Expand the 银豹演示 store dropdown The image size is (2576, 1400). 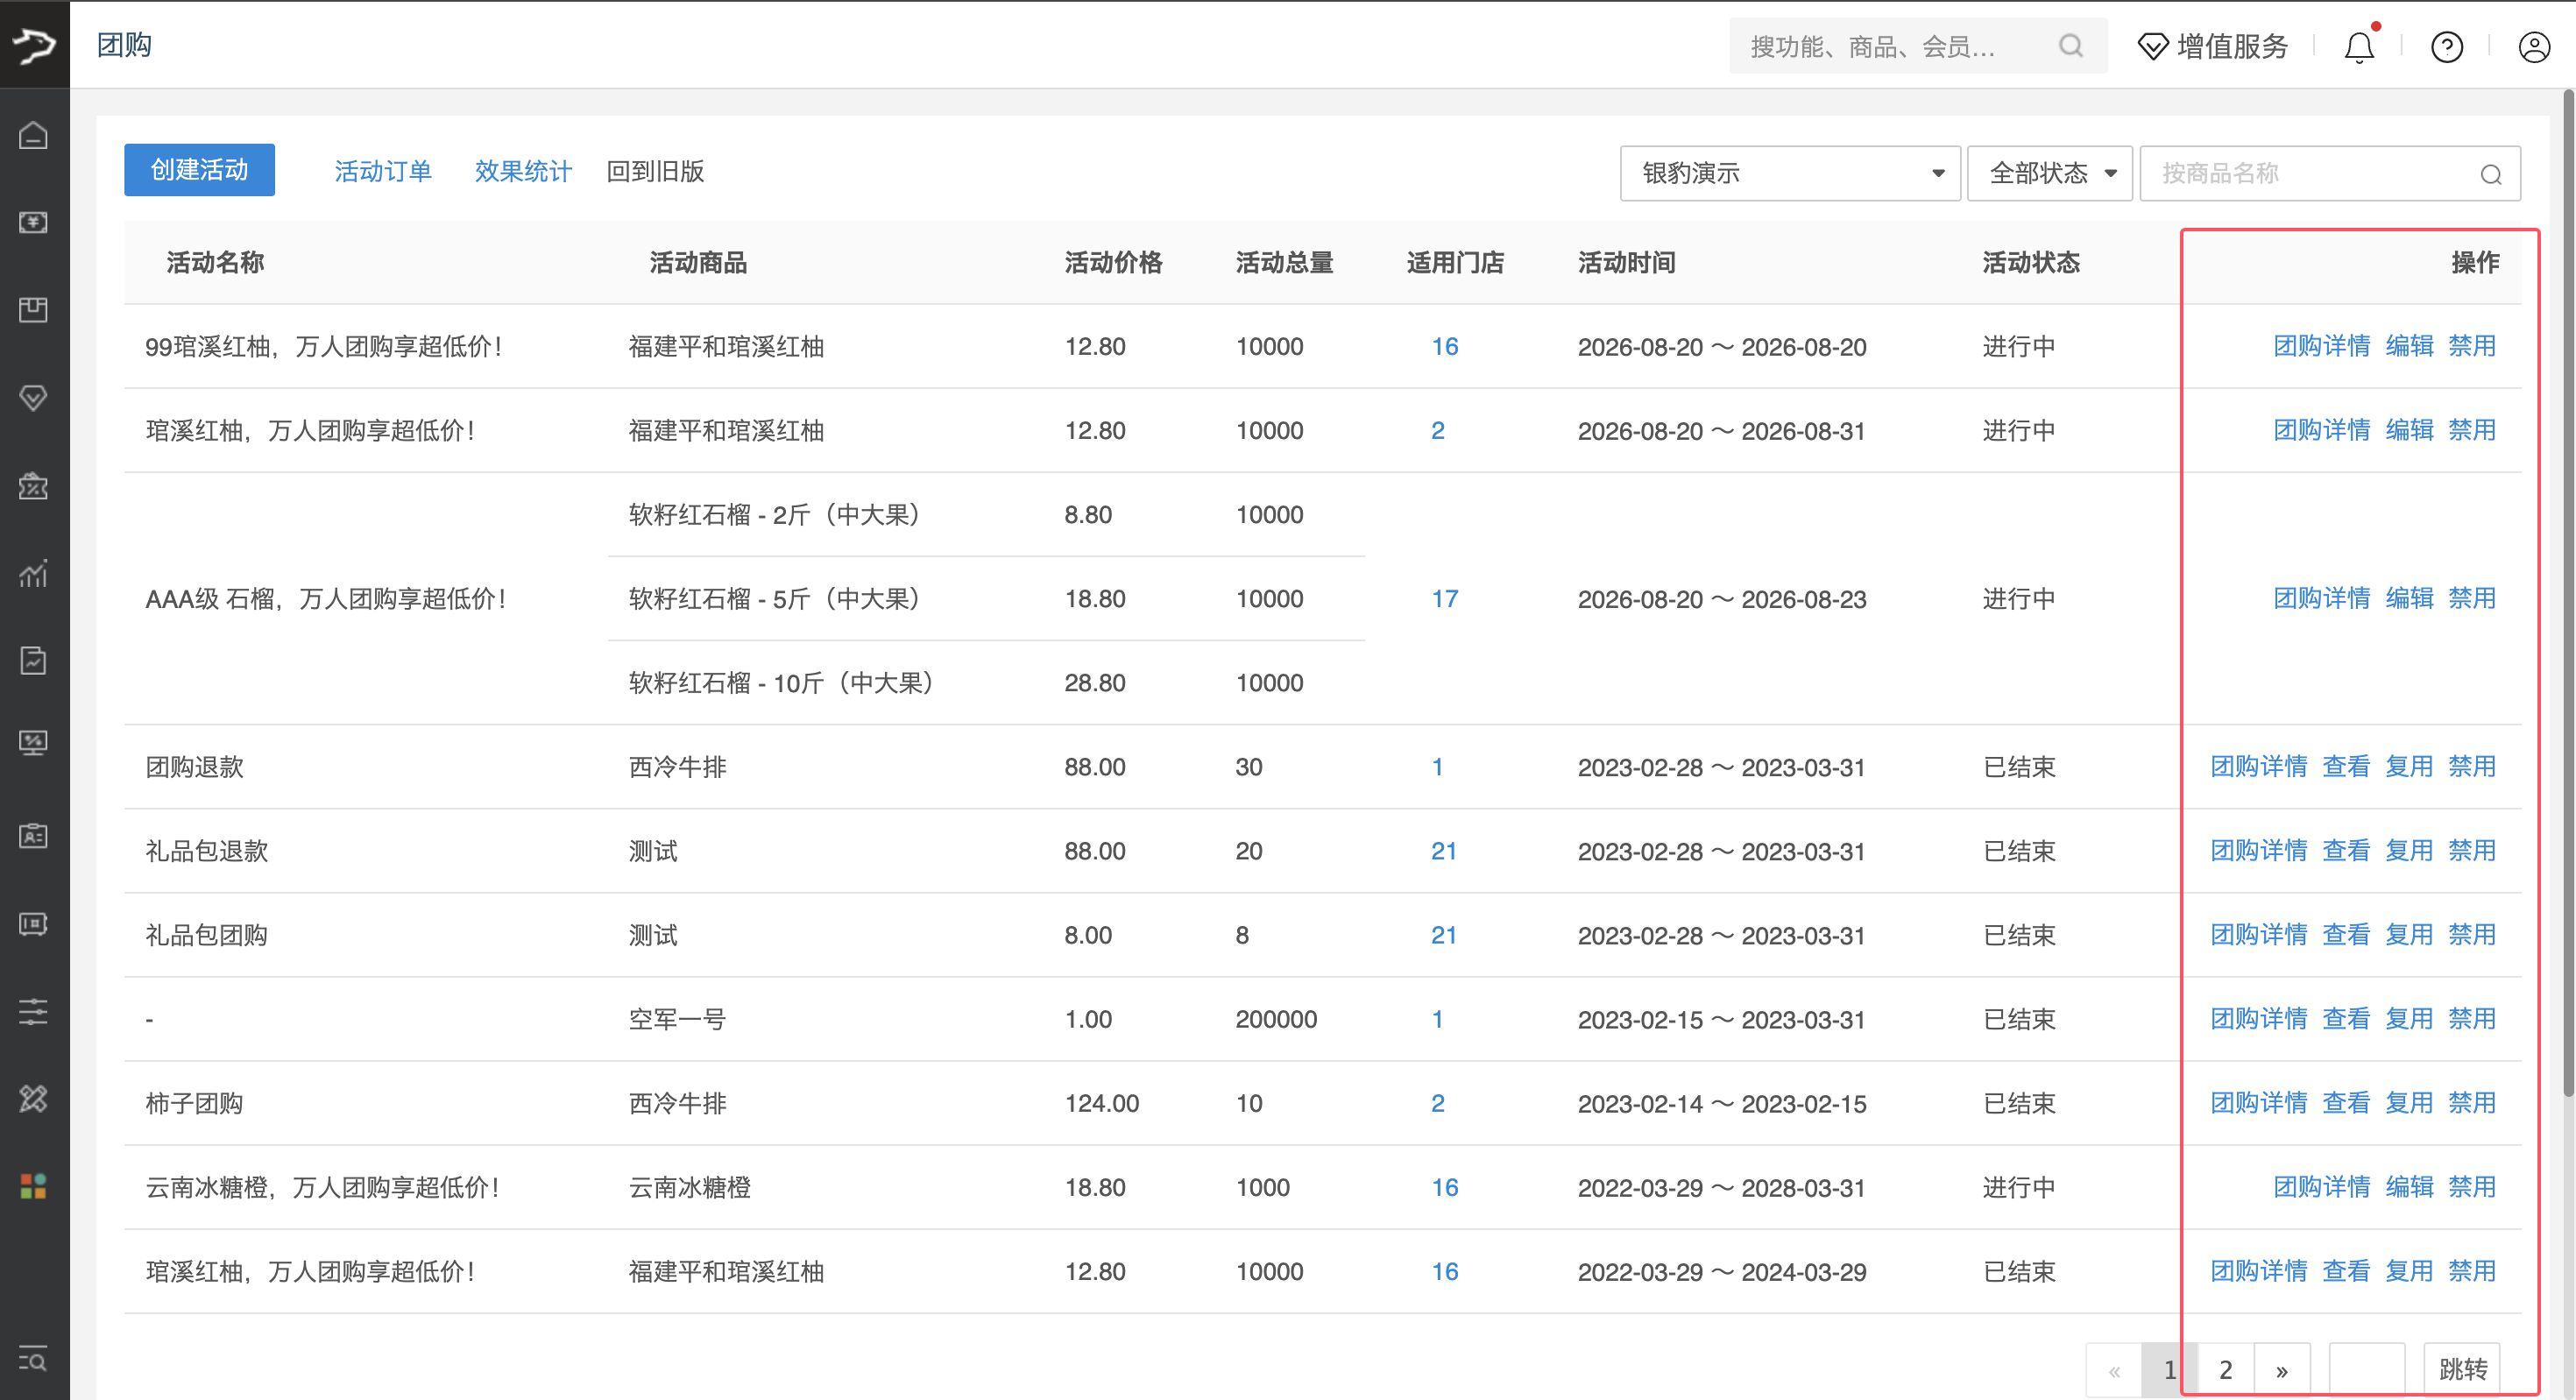(x=1790, y=173)
